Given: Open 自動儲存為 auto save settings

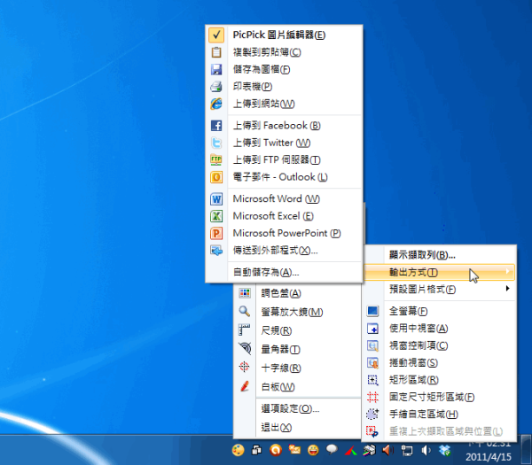Looking at the screenshot, I should point(265,272).
